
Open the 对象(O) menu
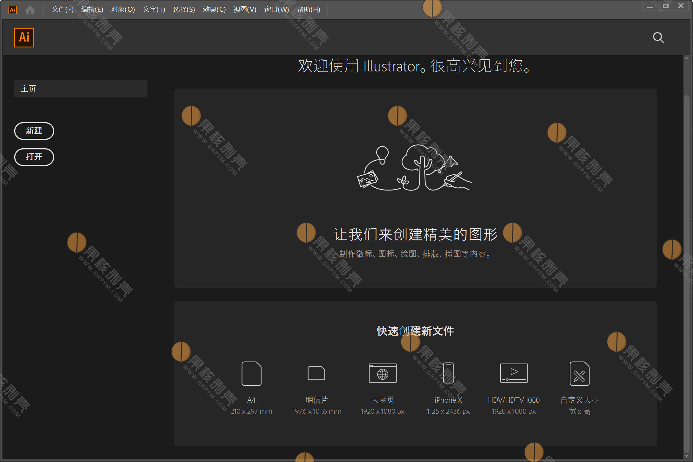(x=123, y=10)
